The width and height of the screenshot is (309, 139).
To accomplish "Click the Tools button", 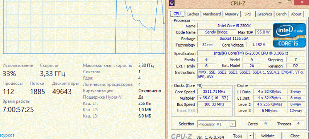I will 238,136.
